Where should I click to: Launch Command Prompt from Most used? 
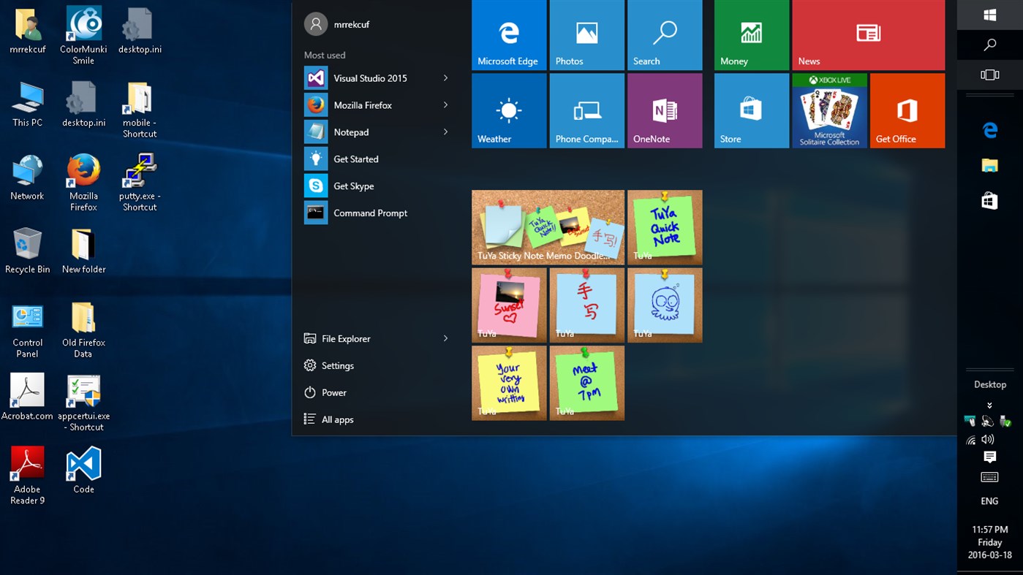[377, 213]
